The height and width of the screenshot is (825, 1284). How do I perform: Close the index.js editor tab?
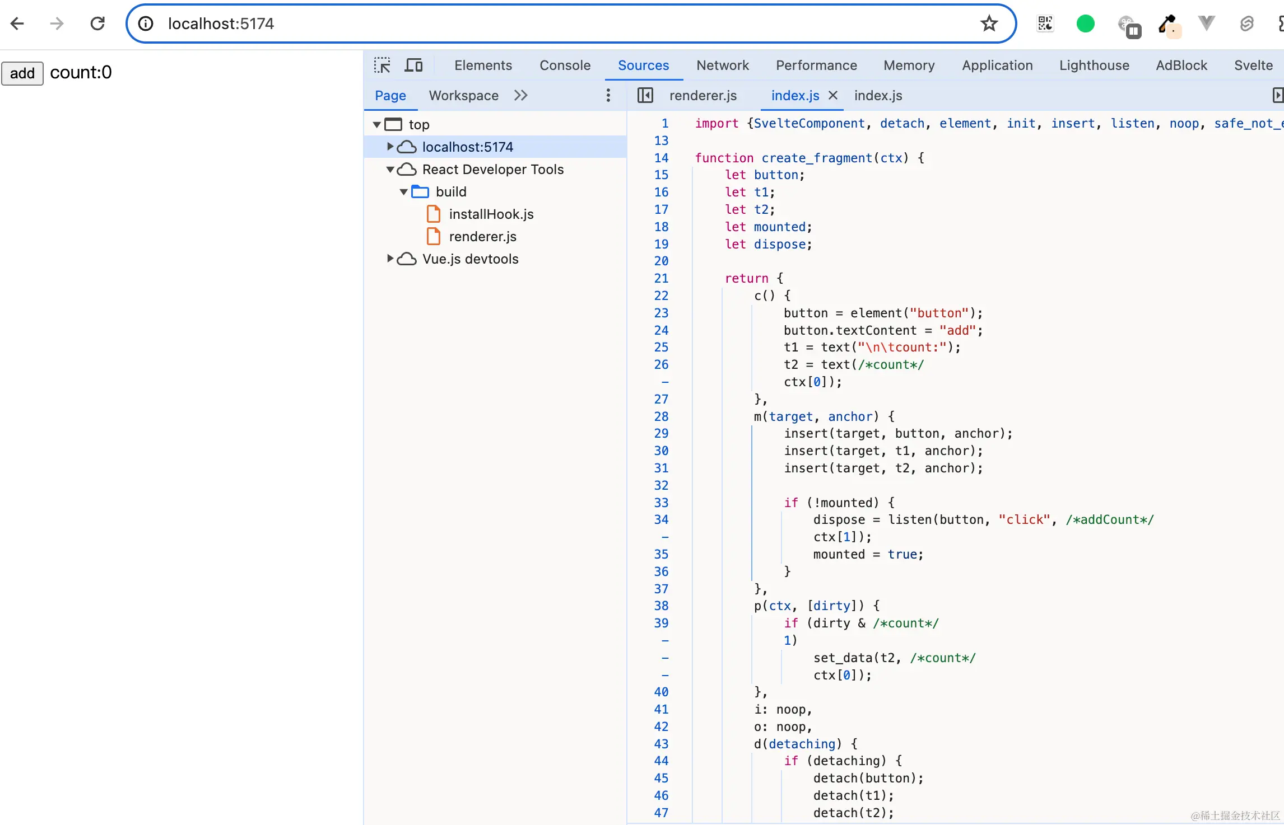[833, 96]
